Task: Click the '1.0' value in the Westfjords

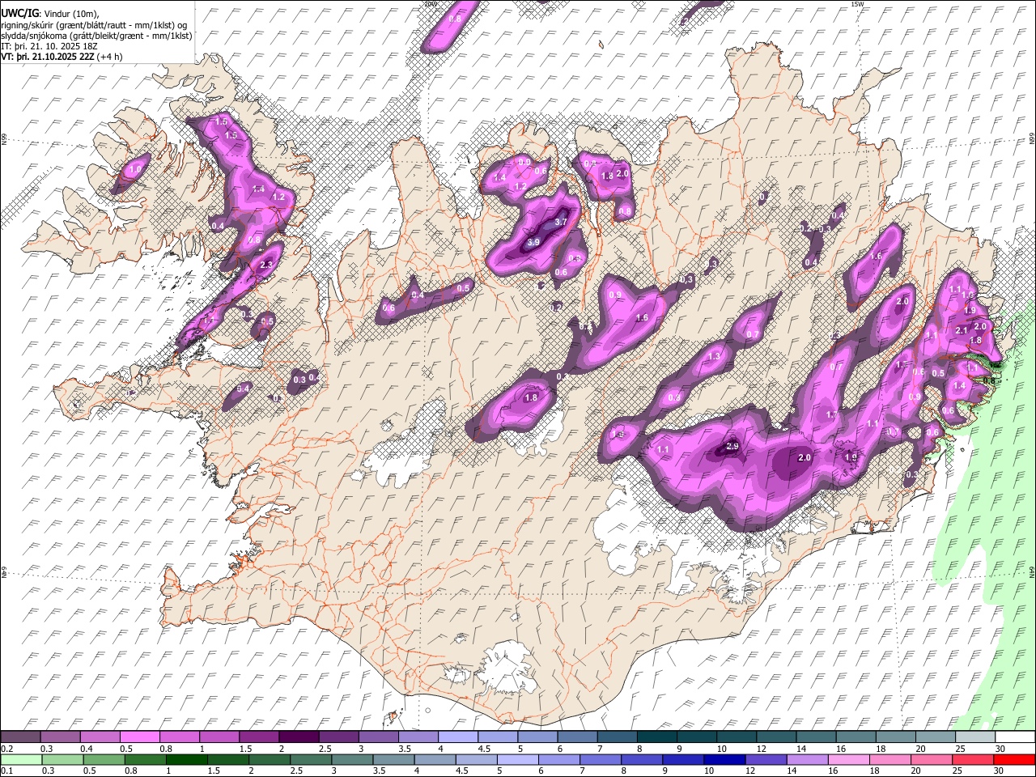Action: [136, 168]
